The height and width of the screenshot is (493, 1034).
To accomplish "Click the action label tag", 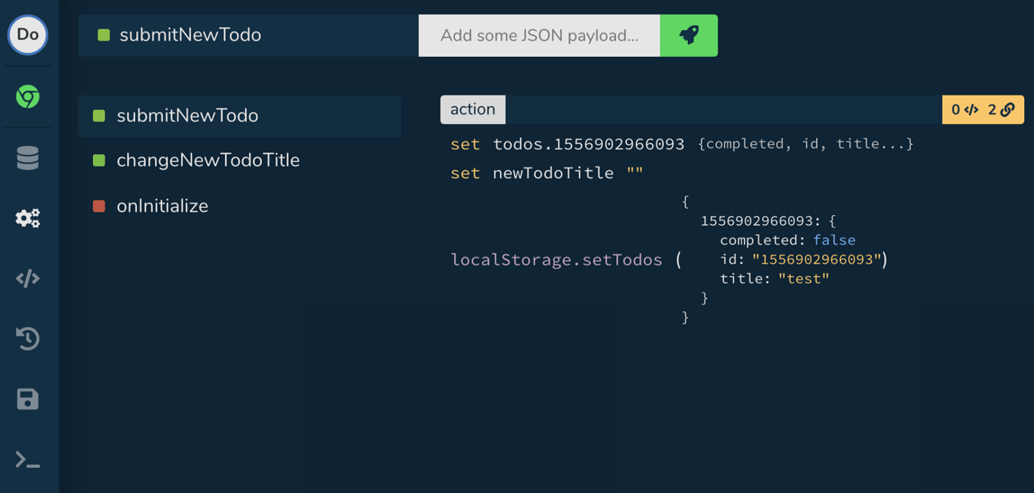I will (x=472, y=110).
